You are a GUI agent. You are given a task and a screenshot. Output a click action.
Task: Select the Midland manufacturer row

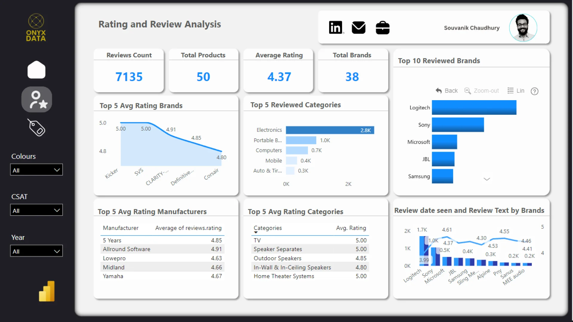(162, 267)
